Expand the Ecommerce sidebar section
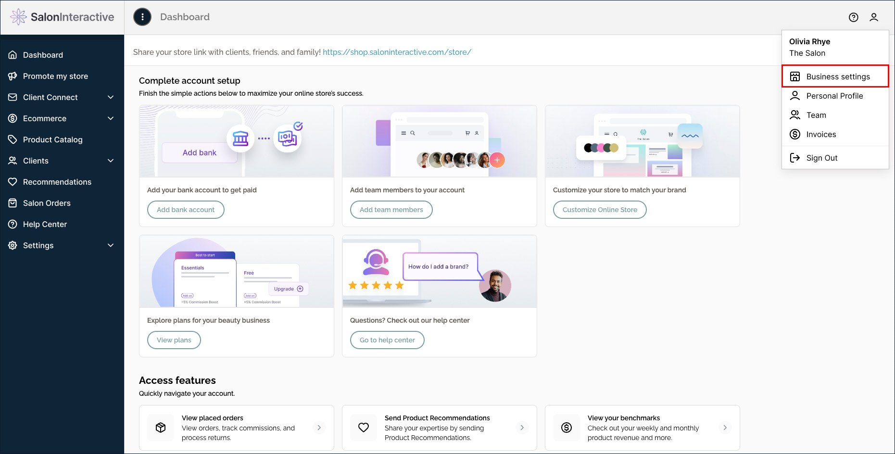Screen dimensions: 895x454 pos(111,118)
